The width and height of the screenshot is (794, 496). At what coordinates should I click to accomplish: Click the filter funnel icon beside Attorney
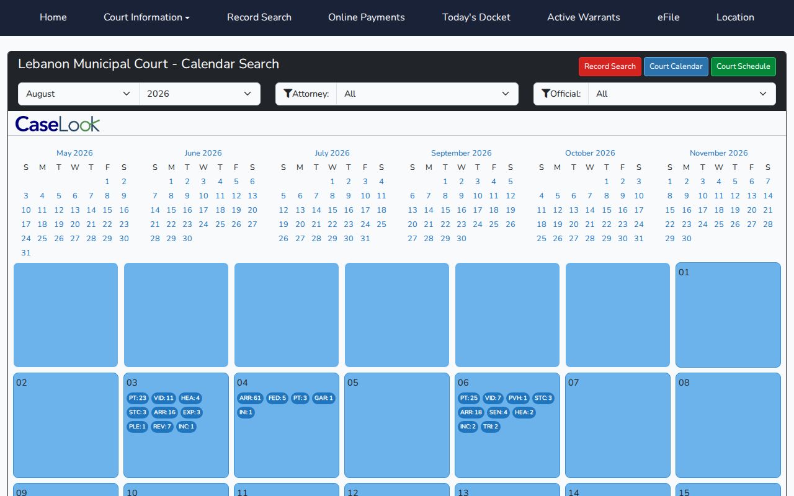coord(288,94)
